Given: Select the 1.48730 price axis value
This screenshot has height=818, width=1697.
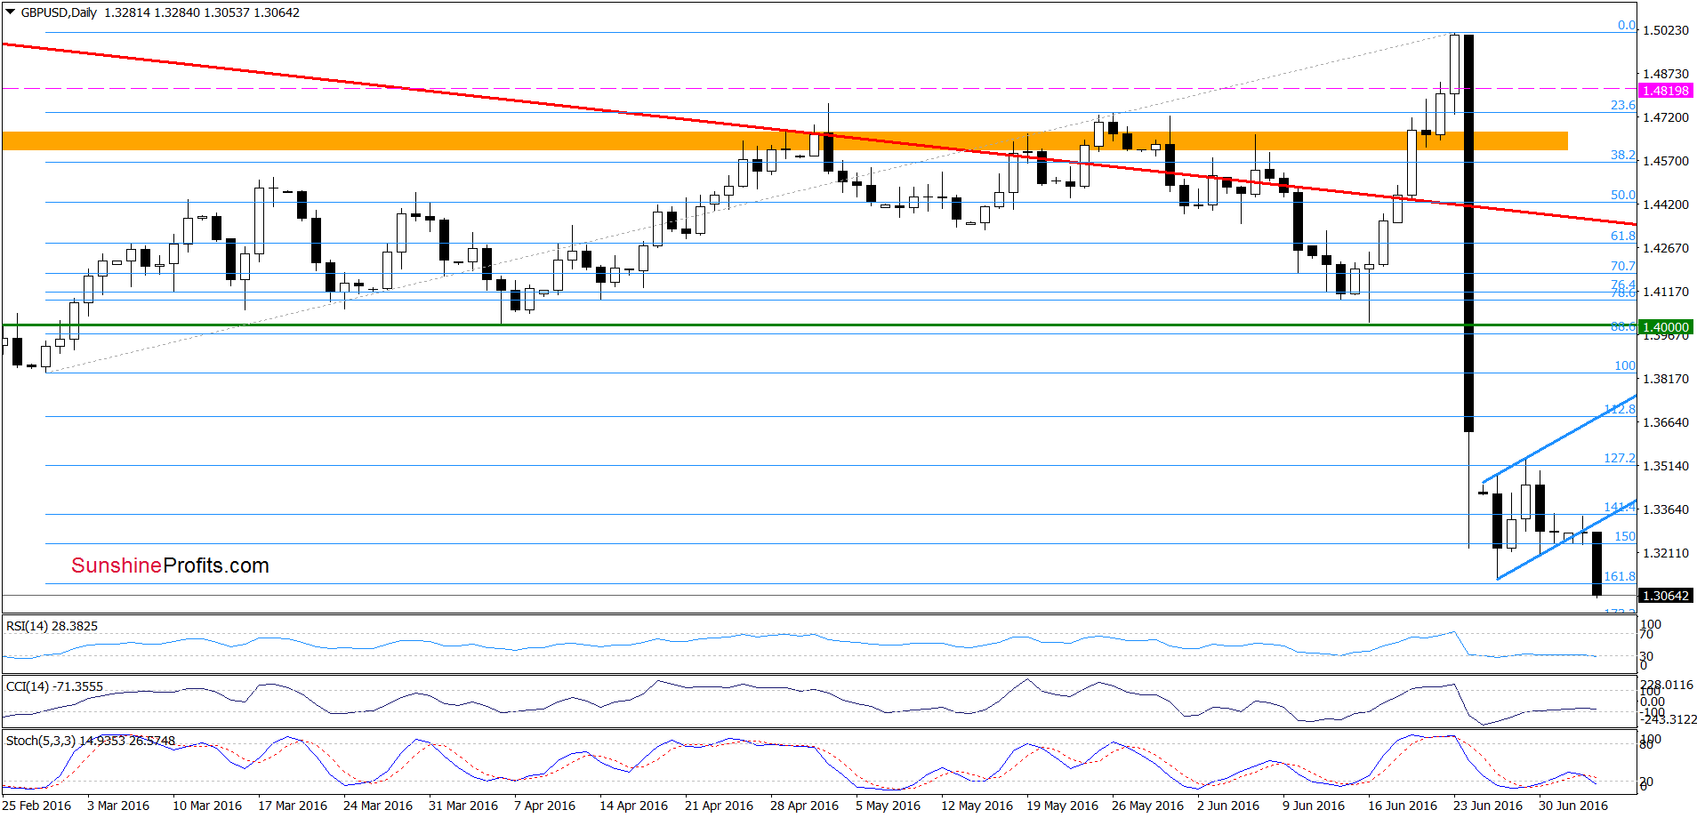Looking at the screenshot, I should click(1665, 74).
